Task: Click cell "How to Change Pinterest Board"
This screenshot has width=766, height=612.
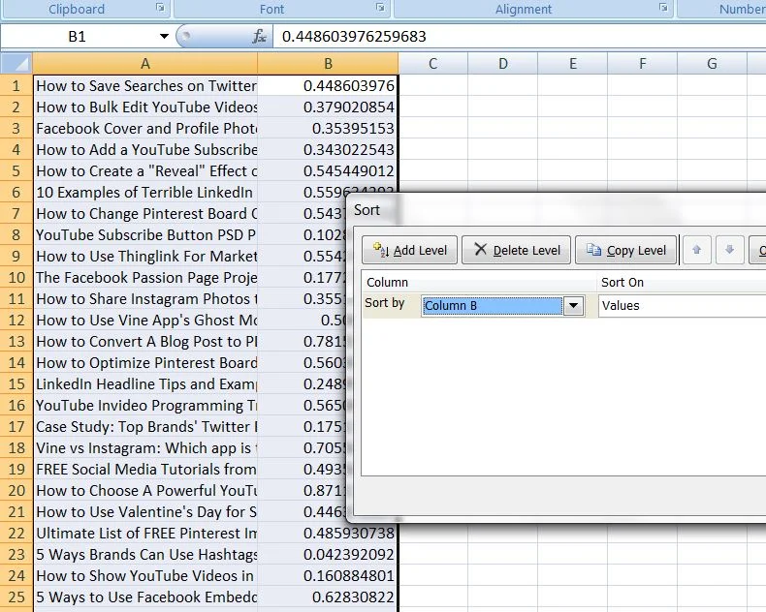Action: (145, 214)
